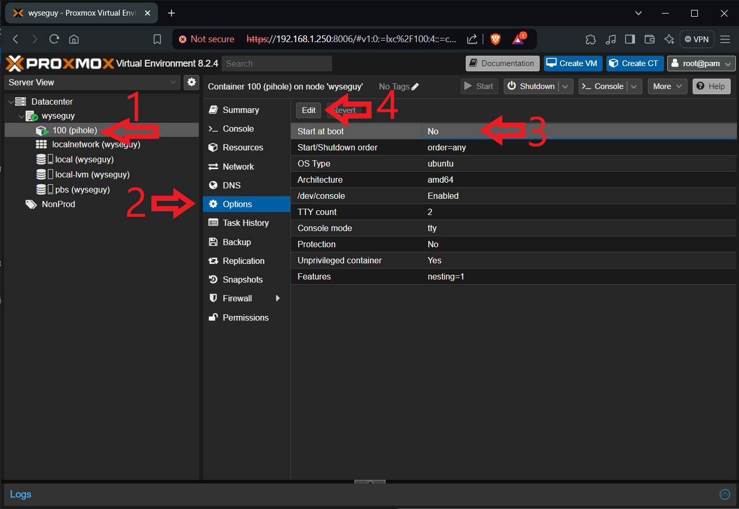Open the Summary tab

point(246,110)
